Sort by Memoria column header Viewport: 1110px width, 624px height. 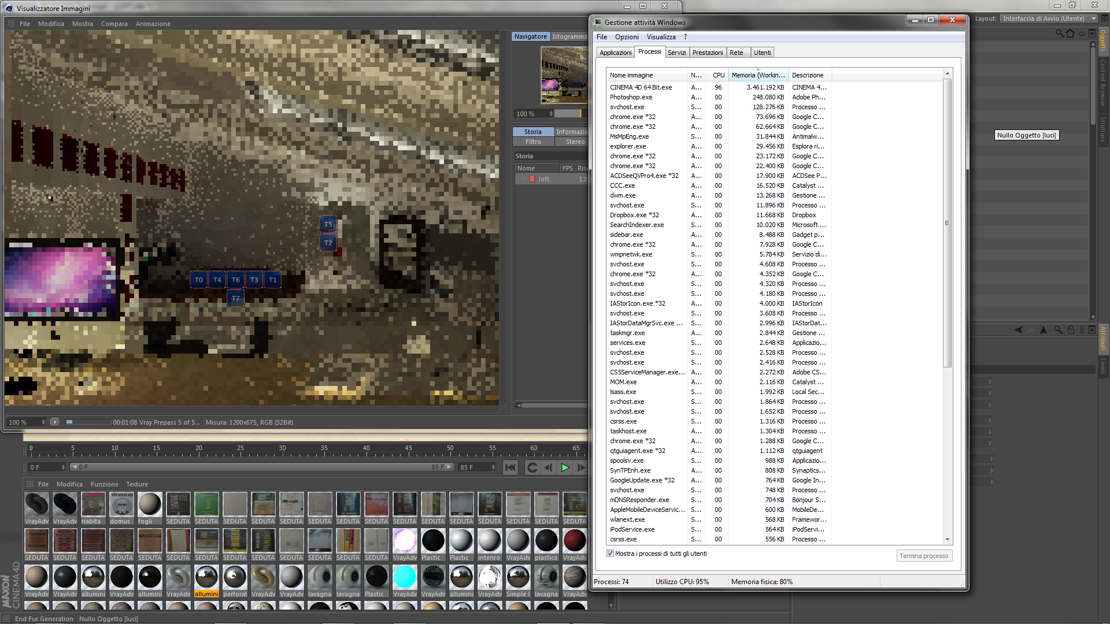757,75
